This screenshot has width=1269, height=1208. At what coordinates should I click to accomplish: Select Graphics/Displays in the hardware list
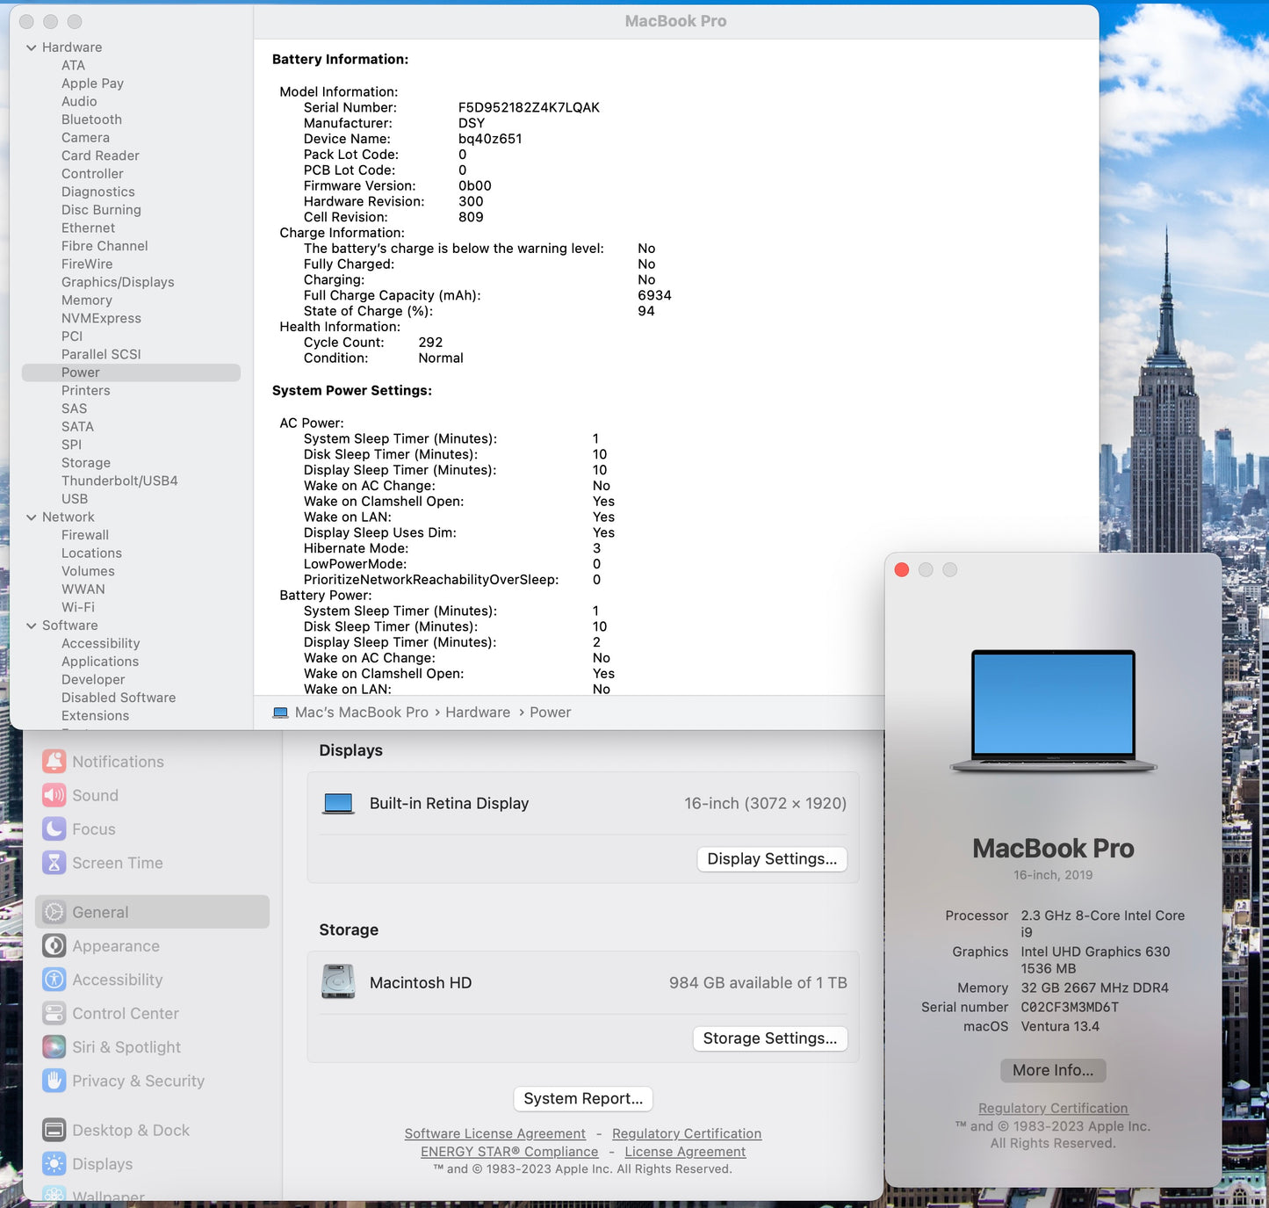(118, 282)
